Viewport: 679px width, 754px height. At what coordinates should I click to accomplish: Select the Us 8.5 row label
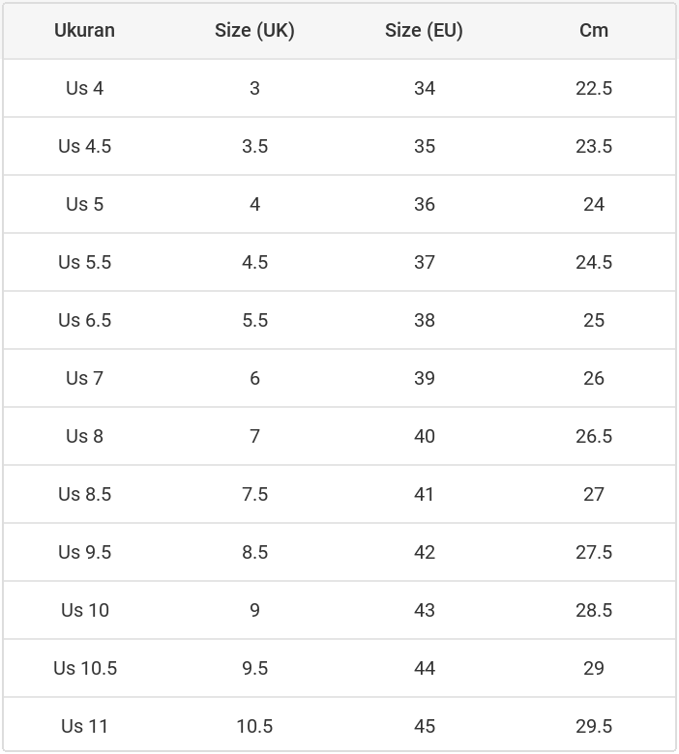(84, 494)
